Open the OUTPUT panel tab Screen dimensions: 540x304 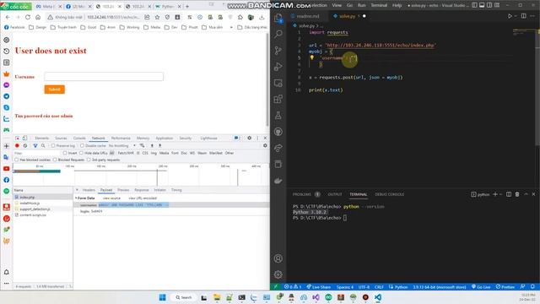coord(335,194)
